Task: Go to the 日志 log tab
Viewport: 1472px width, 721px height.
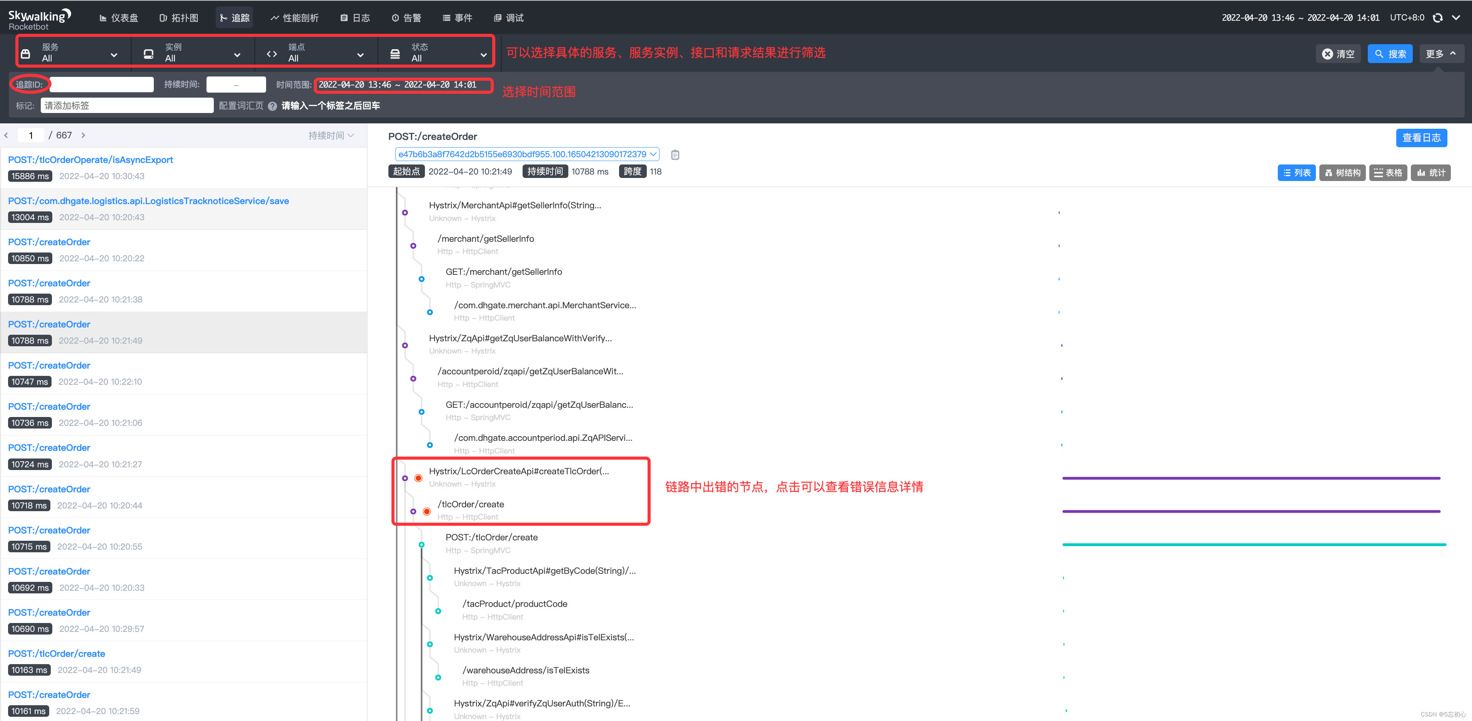Action: (x=355, y=18)
